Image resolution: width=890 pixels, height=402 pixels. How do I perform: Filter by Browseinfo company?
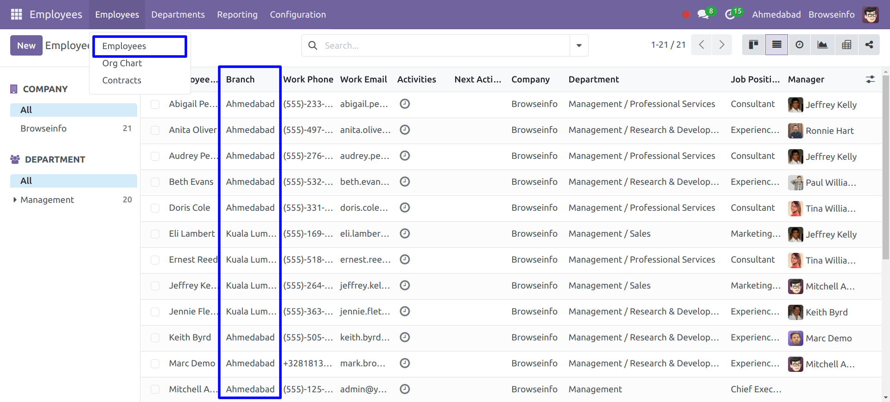[44, 129]
